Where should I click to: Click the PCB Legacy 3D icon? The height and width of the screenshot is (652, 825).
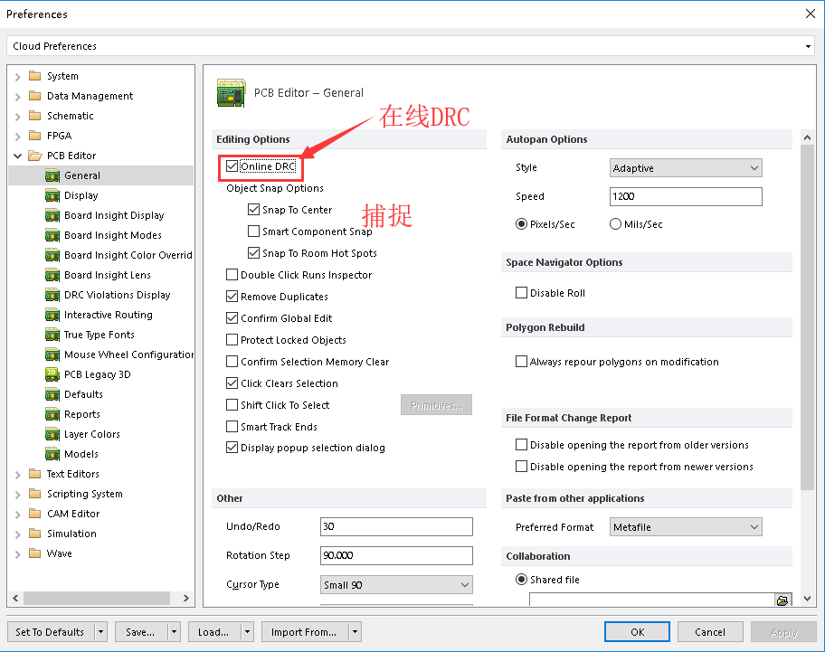pos(52,374)
